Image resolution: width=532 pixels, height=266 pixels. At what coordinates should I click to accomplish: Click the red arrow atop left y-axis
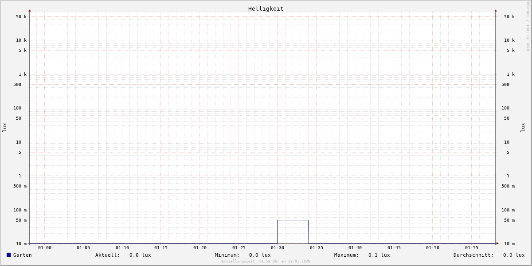tap(30, 11)
